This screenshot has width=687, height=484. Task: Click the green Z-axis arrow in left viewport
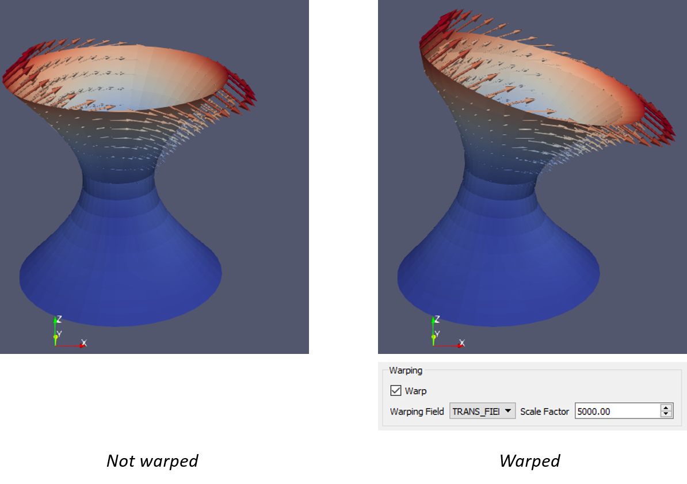point(55,320)
